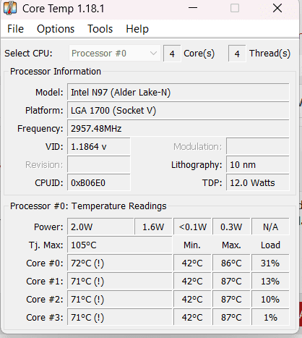Open the File menu
The width and height of the screenshot is (302, 338).
[15, 29]
